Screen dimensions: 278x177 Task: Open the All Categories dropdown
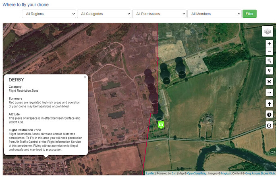[104, 14]
